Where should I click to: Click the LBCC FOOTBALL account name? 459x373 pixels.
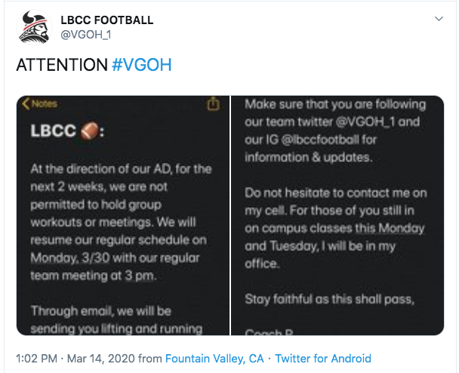click(107, 20)
